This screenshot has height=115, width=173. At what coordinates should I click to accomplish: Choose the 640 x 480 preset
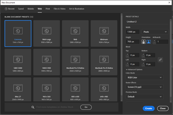click(x=104, y=90)
